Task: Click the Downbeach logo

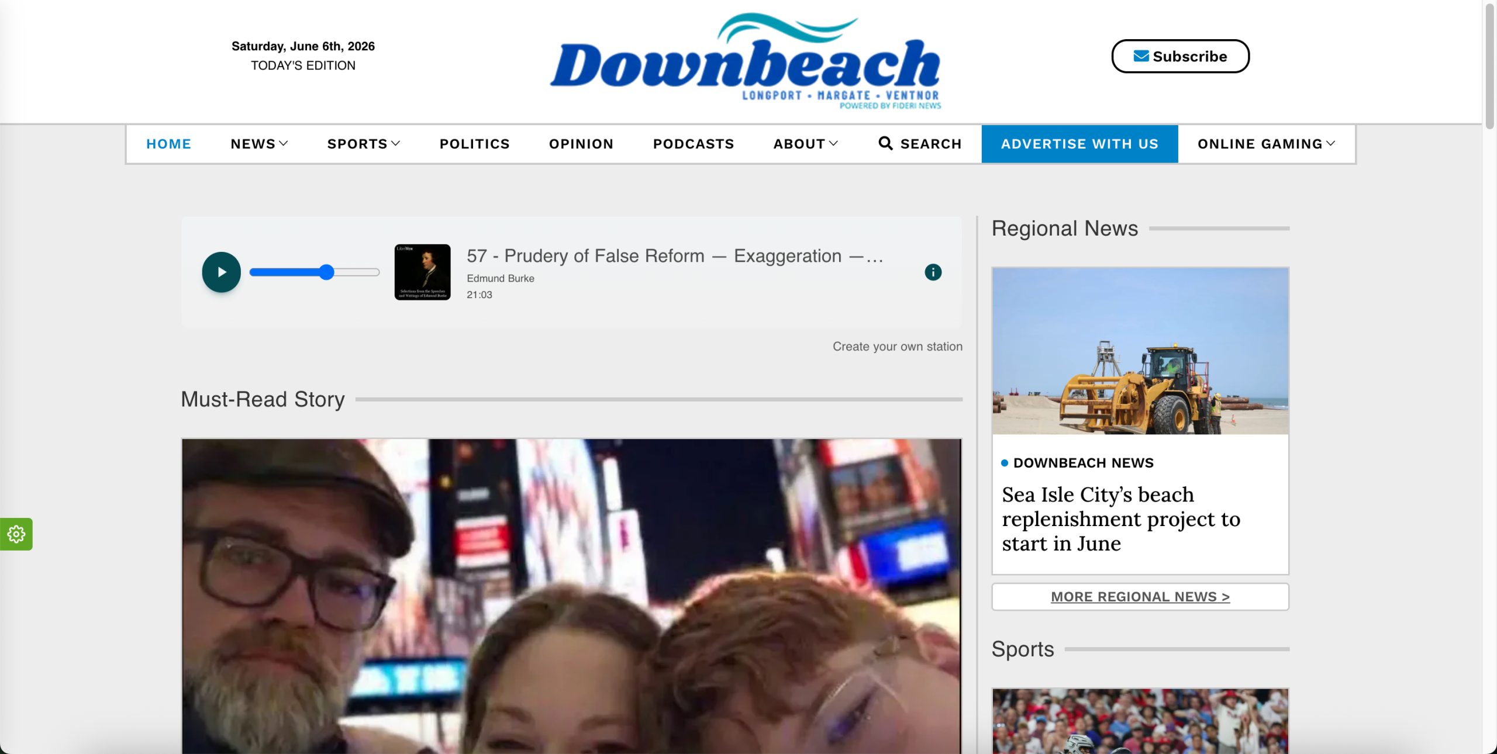Action: [x=745, y=61]
